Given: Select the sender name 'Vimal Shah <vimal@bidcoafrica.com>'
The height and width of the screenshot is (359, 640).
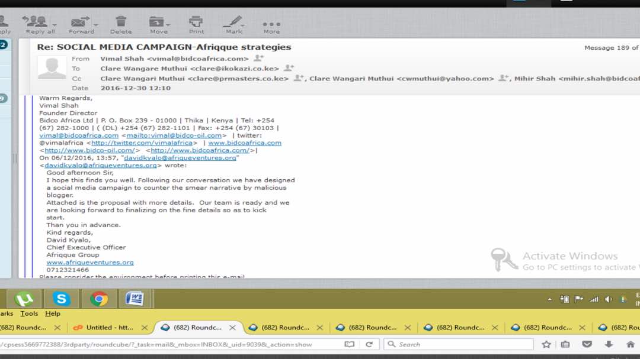Looking at the screenshot, I should pos(174,59).
